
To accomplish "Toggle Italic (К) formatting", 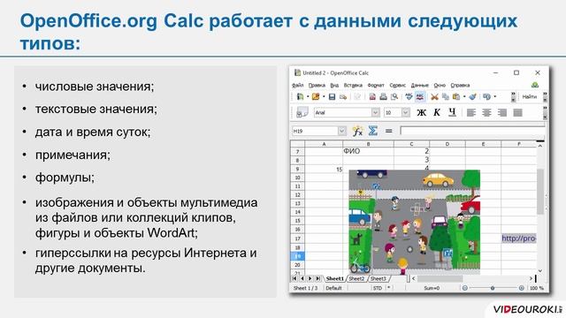I will coord(437,112).
